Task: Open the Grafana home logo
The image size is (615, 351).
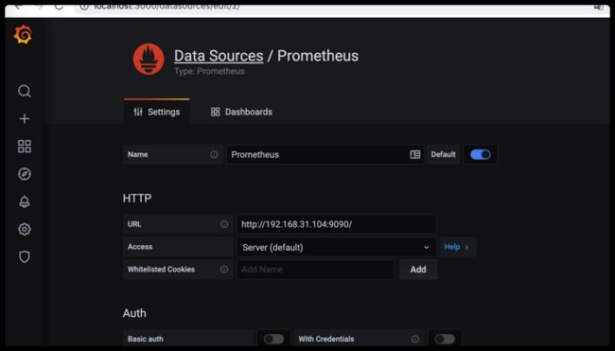Action: [x=23, y=34]
